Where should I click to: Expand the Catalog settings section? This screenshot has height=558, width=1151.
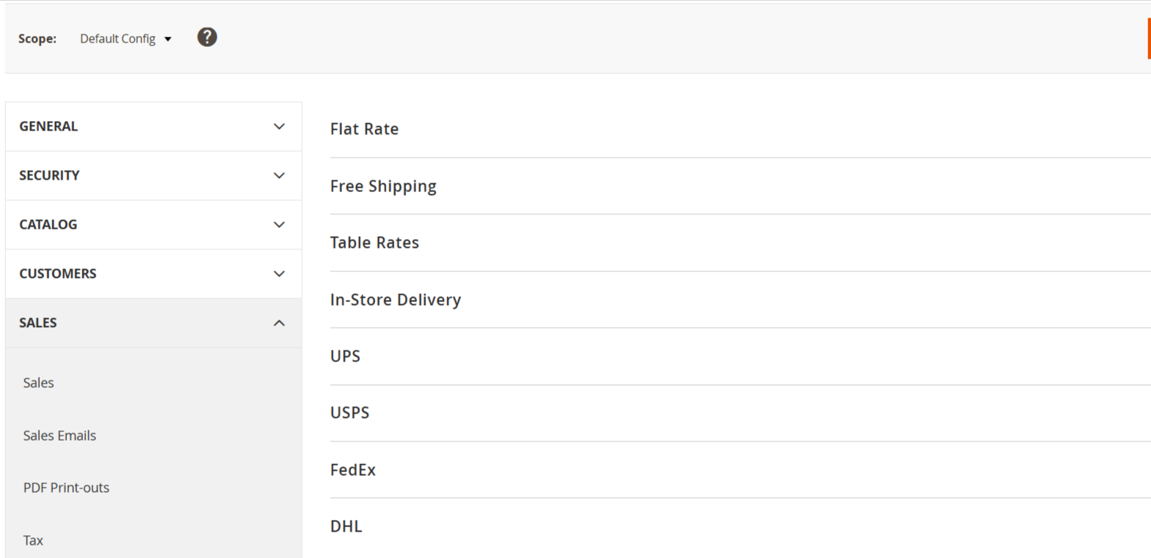pyautogui.click(x=153, y=224)
